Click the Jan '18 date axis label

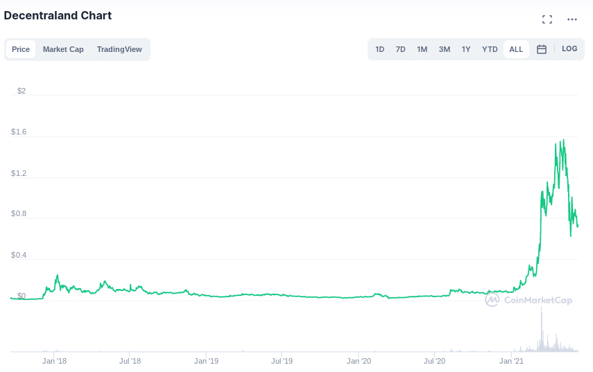pyautogui.click(x=54, y=361)
